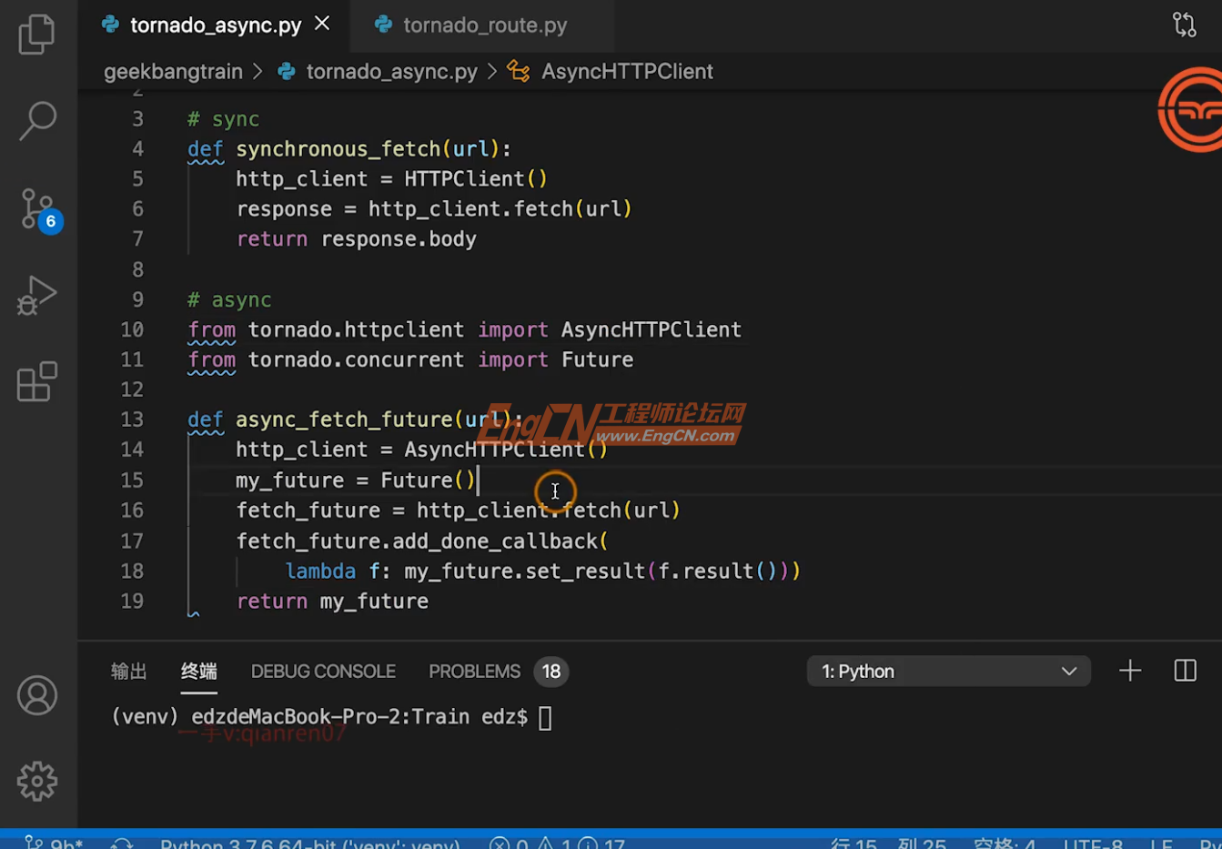Open the Search sidebar icon
This screenshot has width=1222, height=849.
(36, 120)
